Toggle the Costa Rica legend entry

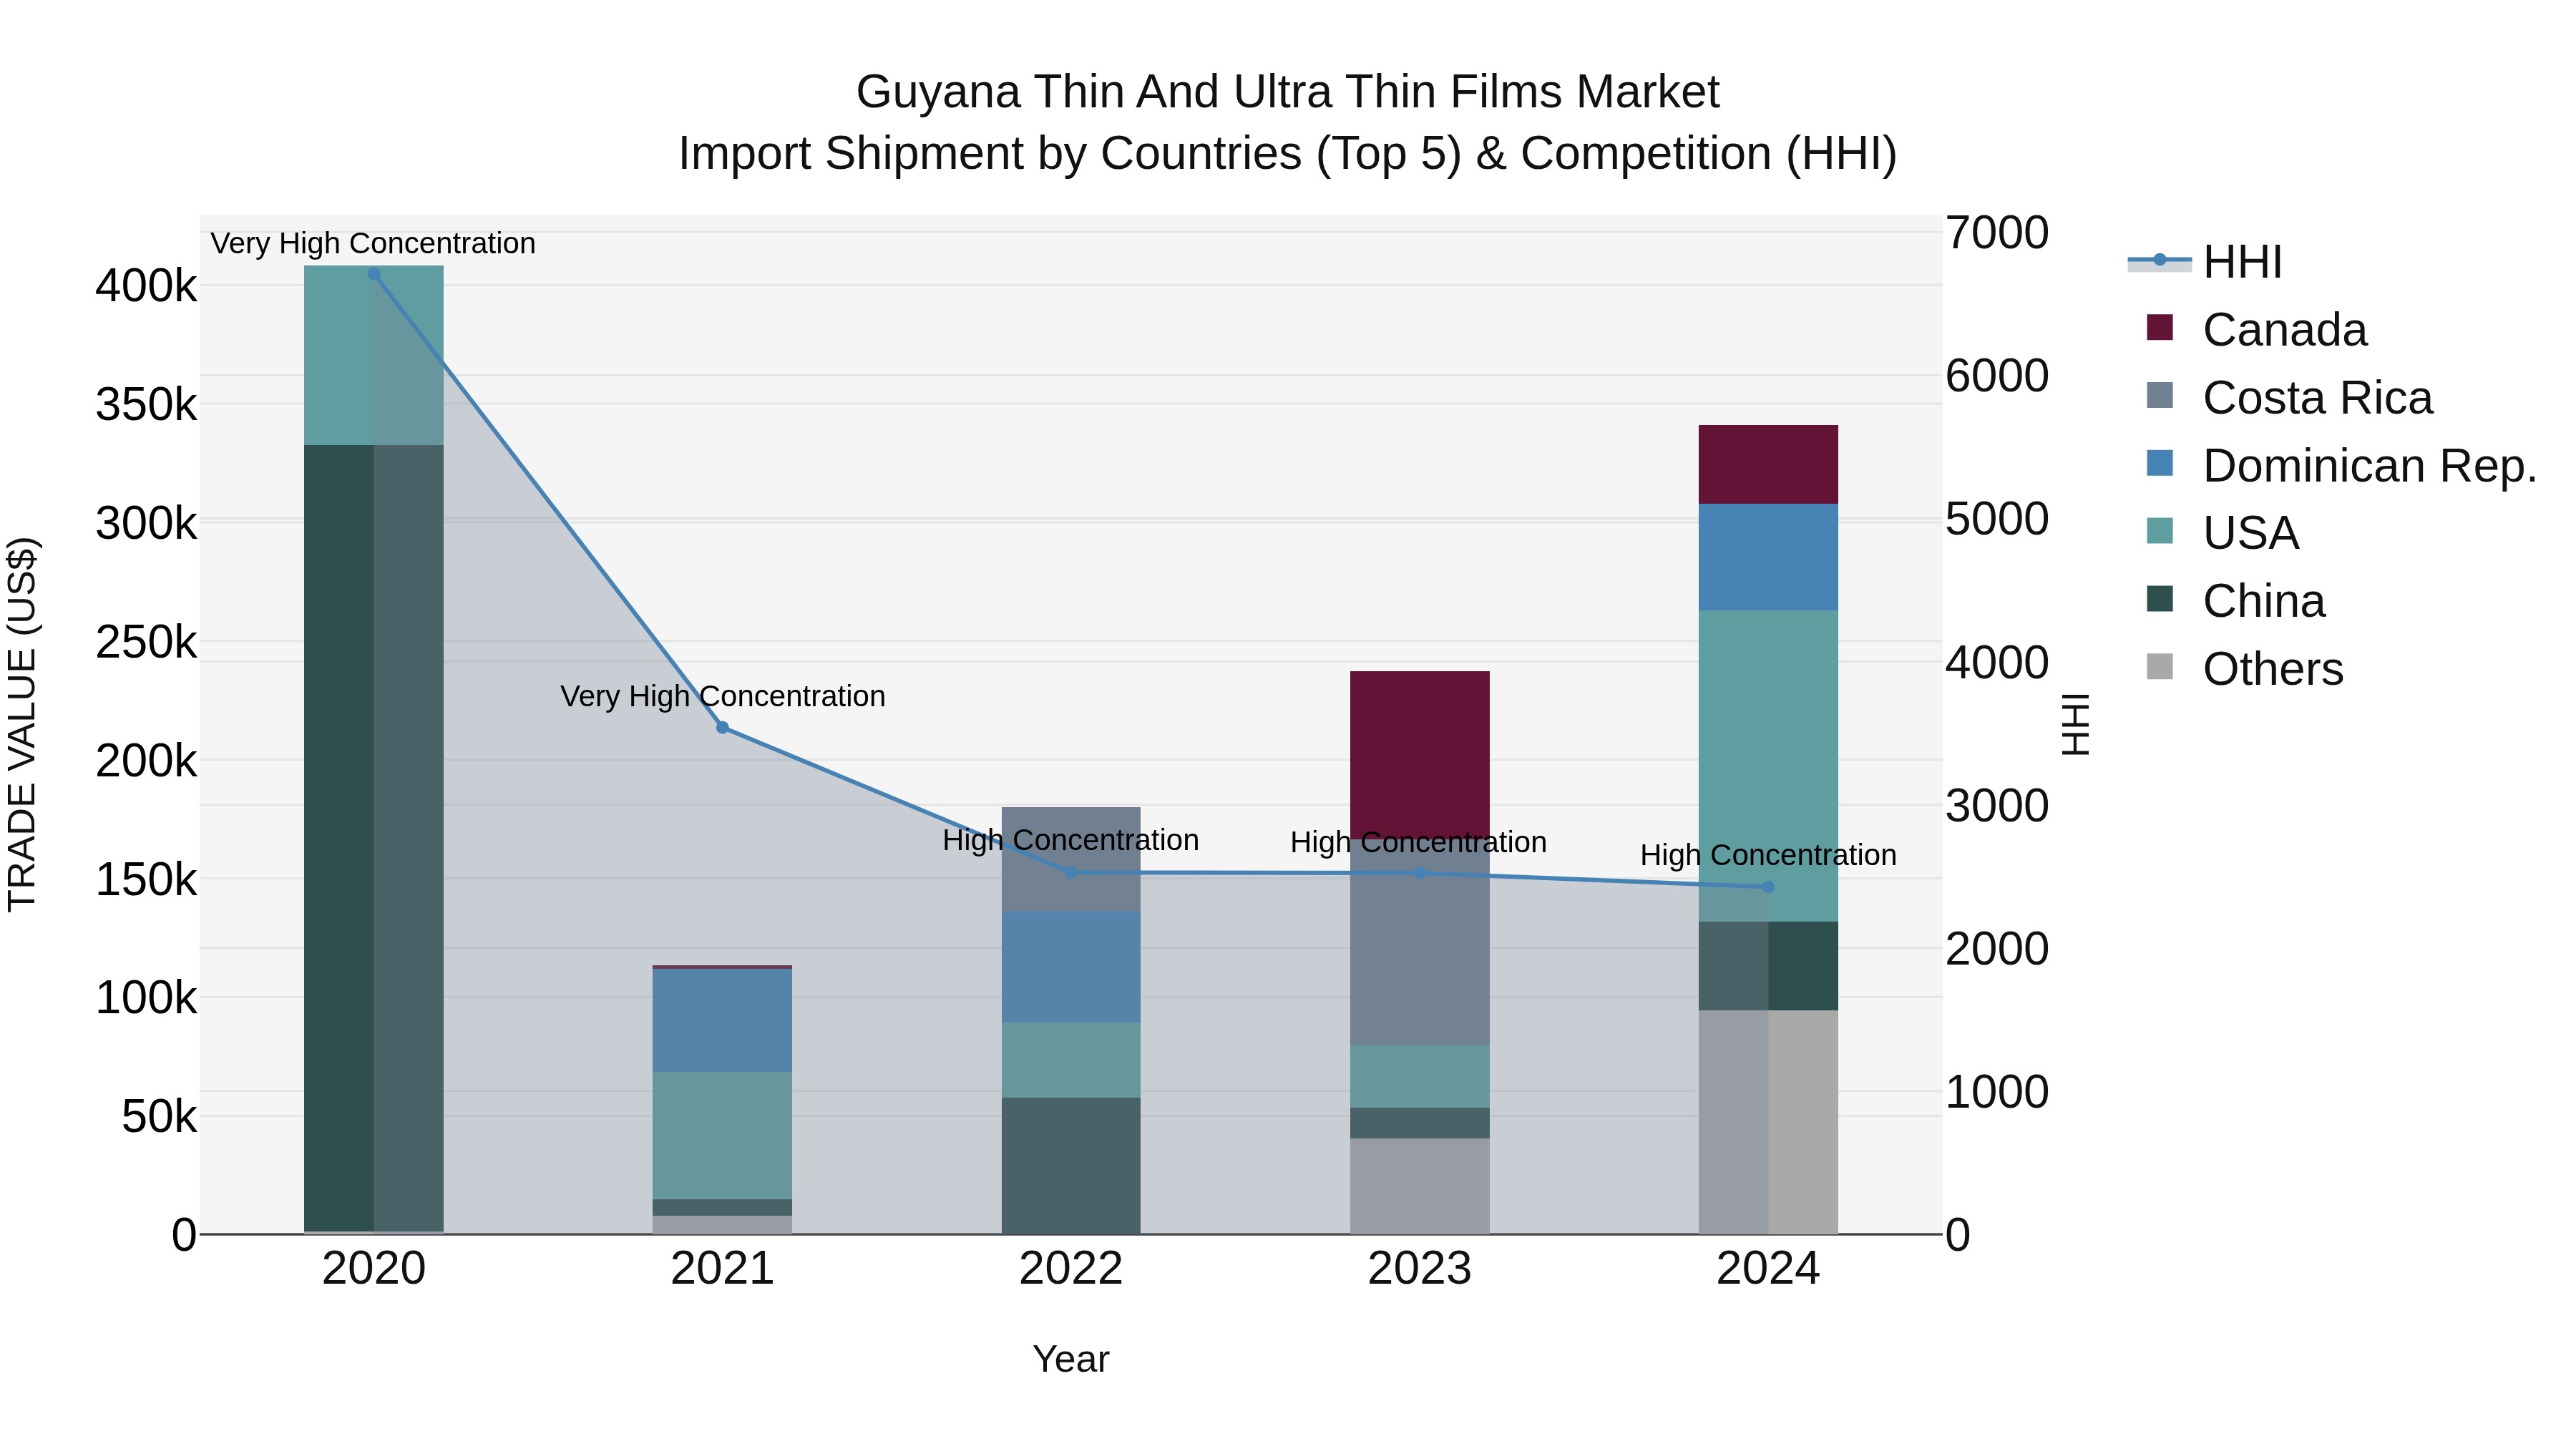coord(2289,398)
